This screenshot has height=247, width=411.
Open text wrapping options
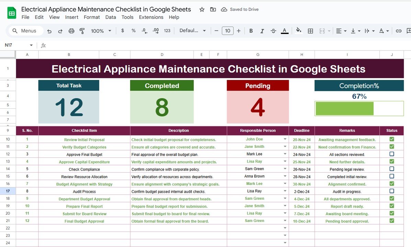[369, 31]
